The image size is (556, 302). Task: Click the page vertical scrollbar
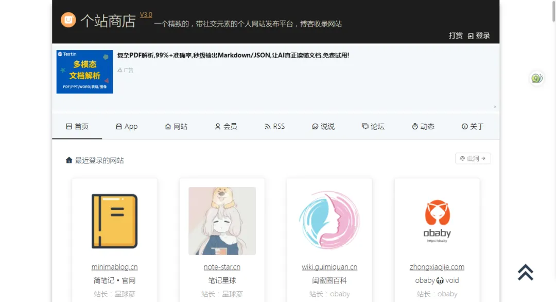[x=553, y=11]
